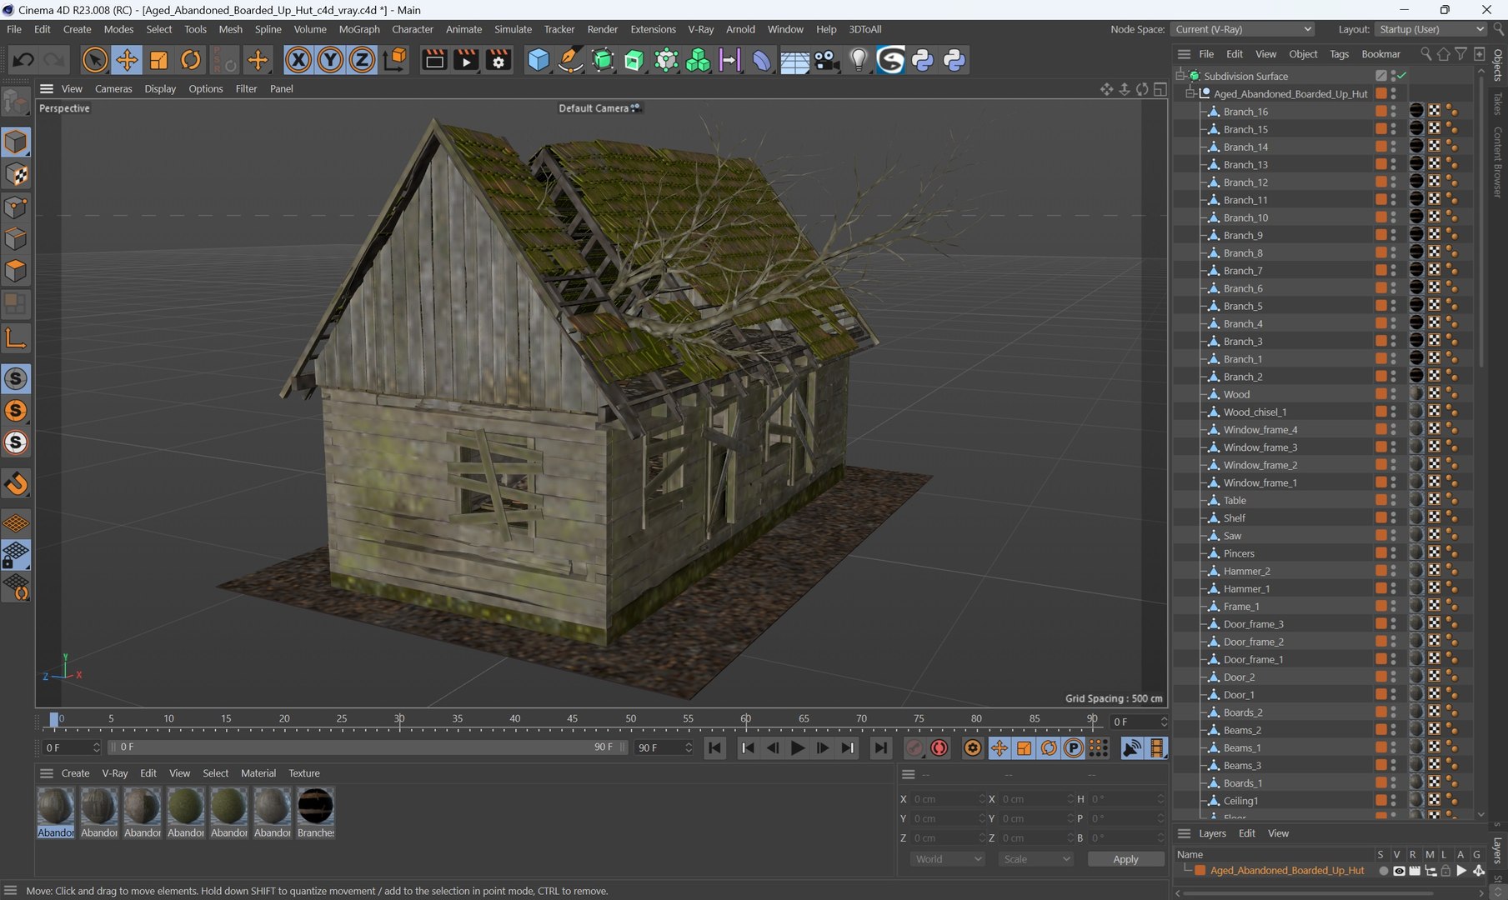This screenshot has width=1508, height=900.
Task: Click the Object Manager search icon
Action: coord(1426,54)
